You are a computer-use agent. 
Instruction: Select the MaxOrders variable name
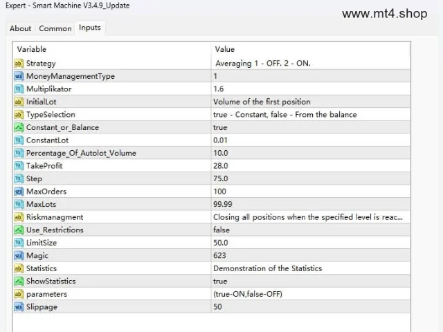click(46, 192)
